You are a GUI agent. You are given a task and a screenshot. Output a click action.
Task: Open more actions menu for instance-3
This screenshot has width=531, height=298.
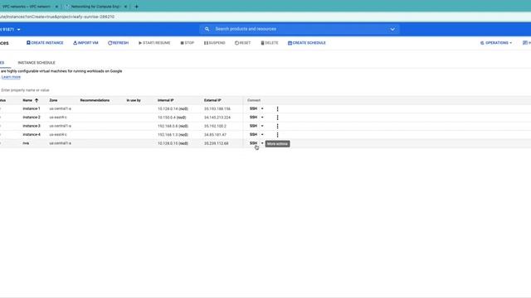click(277, 126)
